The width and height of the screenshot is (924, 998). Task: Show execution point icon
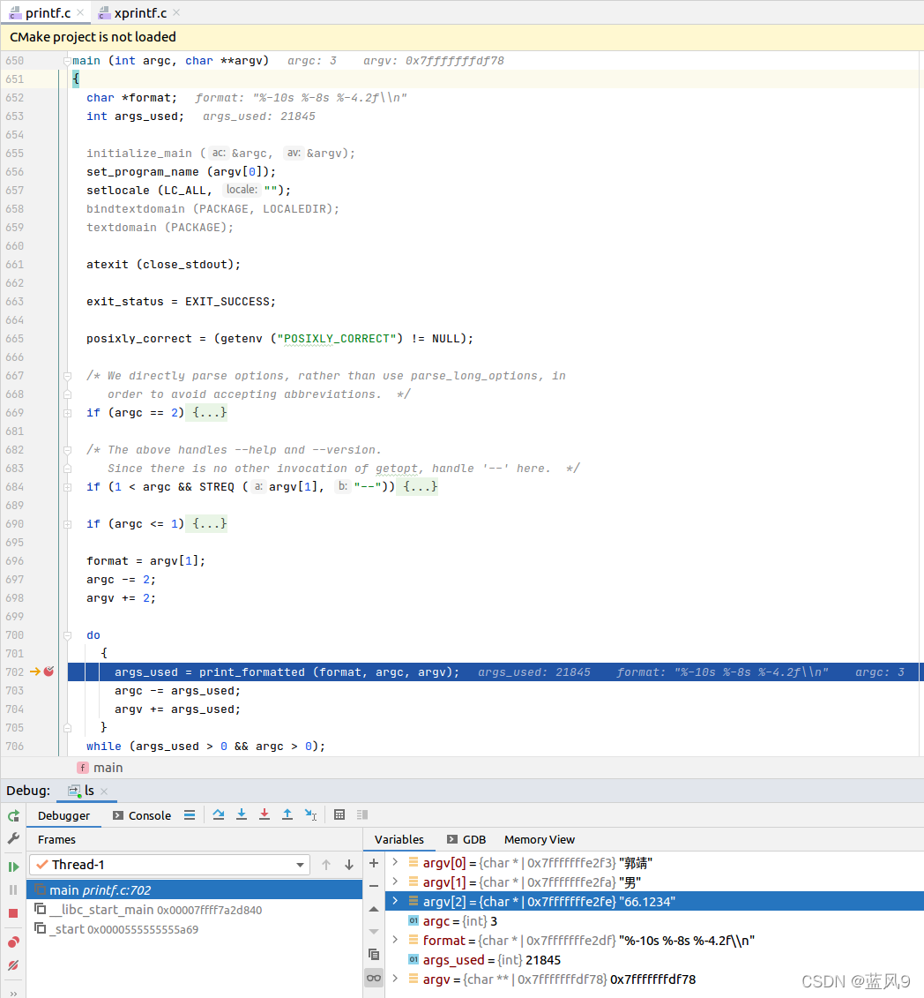190,814
